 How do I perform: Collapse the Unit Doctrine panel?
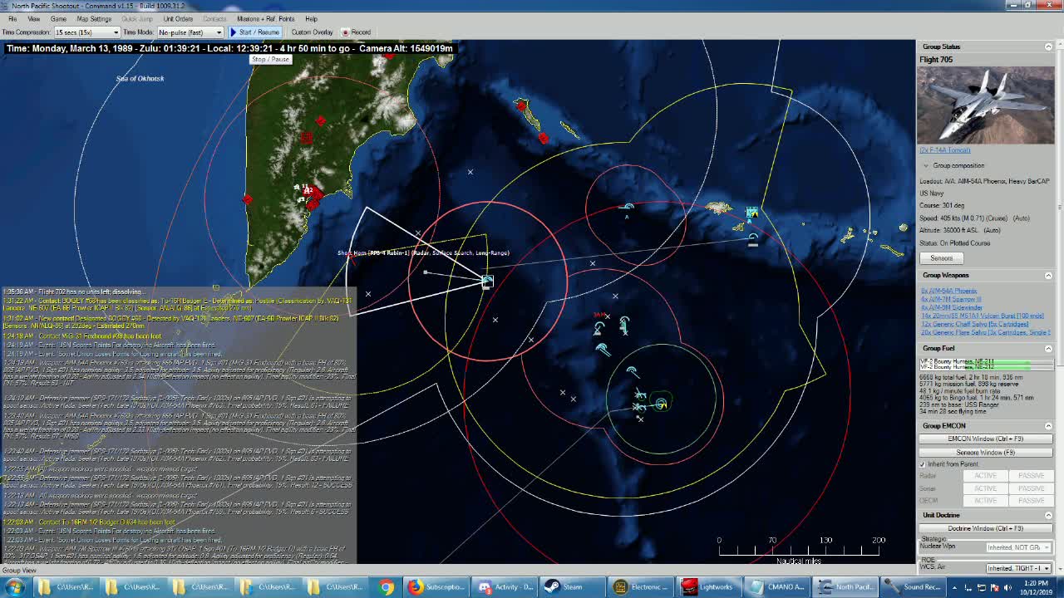pos(1048,515)
